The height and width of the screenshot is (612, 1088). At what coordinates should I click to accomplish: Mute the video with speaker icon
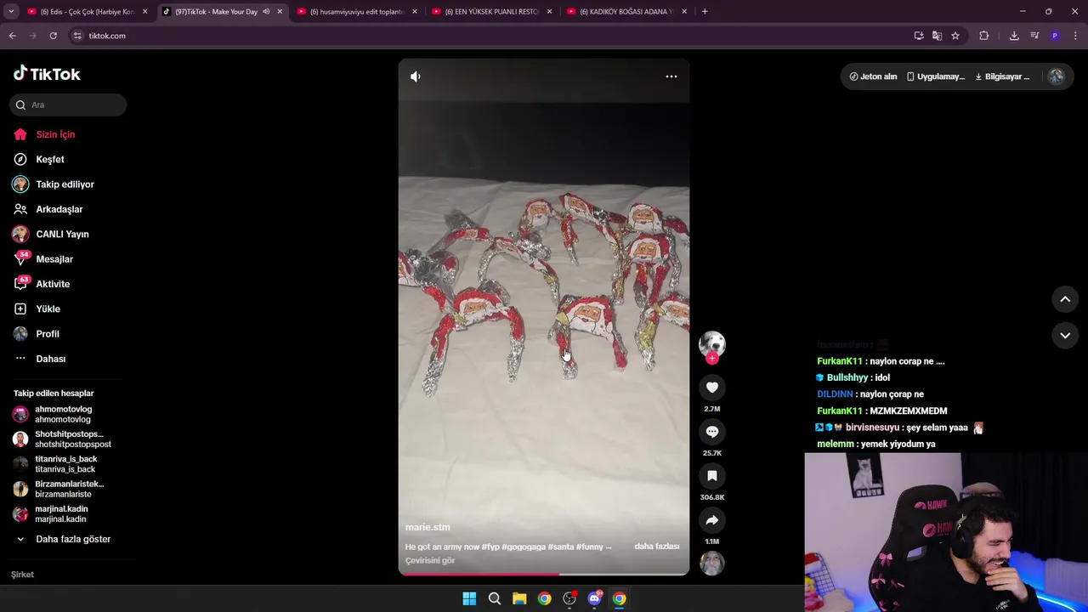click(415, 76)
